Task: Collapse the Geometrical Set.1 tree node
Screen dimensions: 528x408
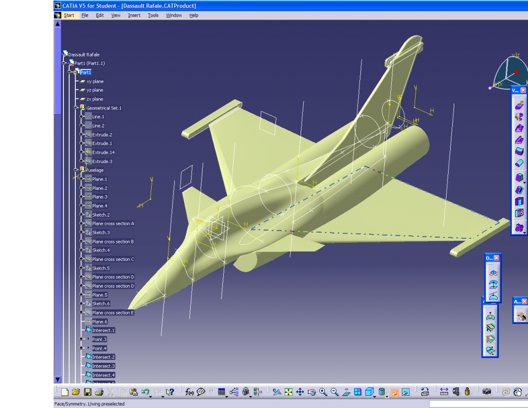Action: [x=76, y=108]
